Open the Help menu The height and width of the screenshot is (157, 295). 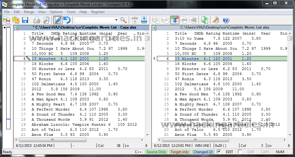(83, 12)
